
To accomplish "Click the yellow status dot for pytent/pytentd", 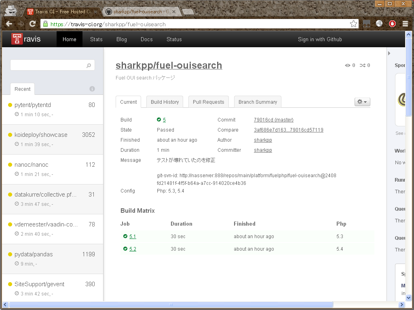I will (x=10, y=105).
